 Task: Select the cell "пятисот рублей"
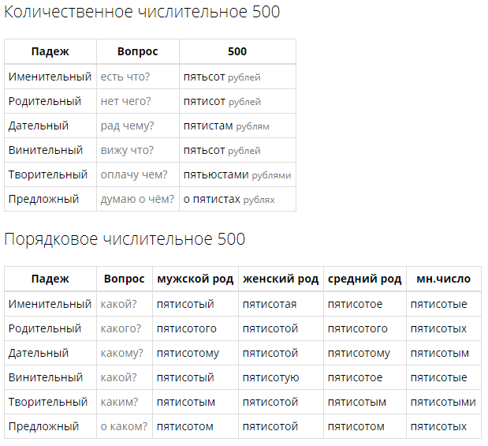[x=237, y=101]
